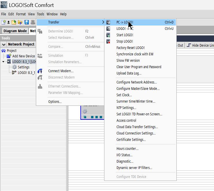Open Certificate Settings...
Image resolution: width=214 pixels, height=191 pixels.
[140, 140]
